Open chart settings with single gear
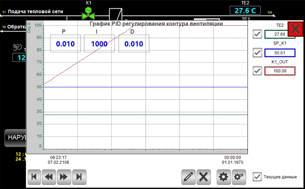 (224, 176)
